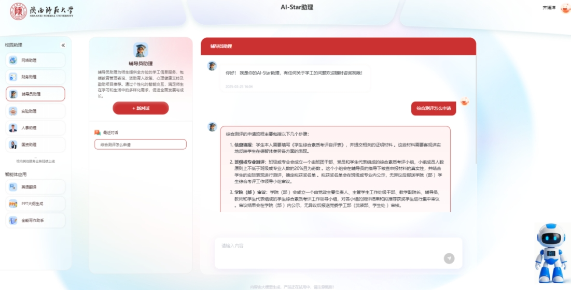Screen dimensions: 571x290
Task: Open the 网络助理 assistant icon
Action: pos(13,61)
